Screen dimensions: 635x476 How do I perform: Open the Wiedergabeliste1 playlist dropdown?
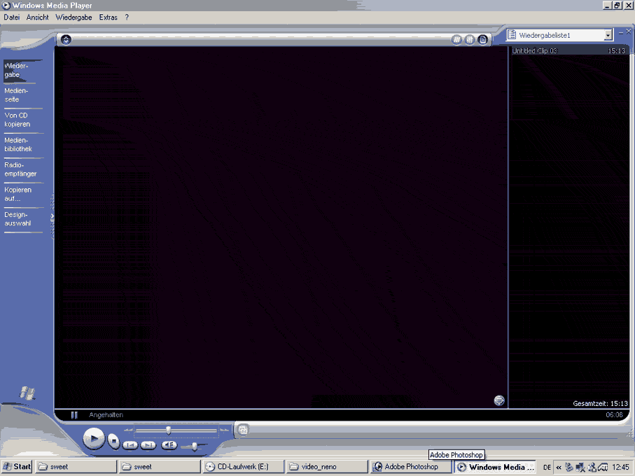608,35
